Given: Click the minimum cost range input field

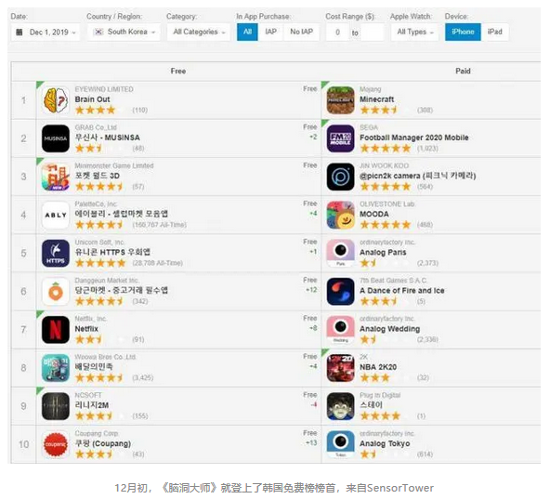Looking at the screenshot, I should click(x=337, y=33).
